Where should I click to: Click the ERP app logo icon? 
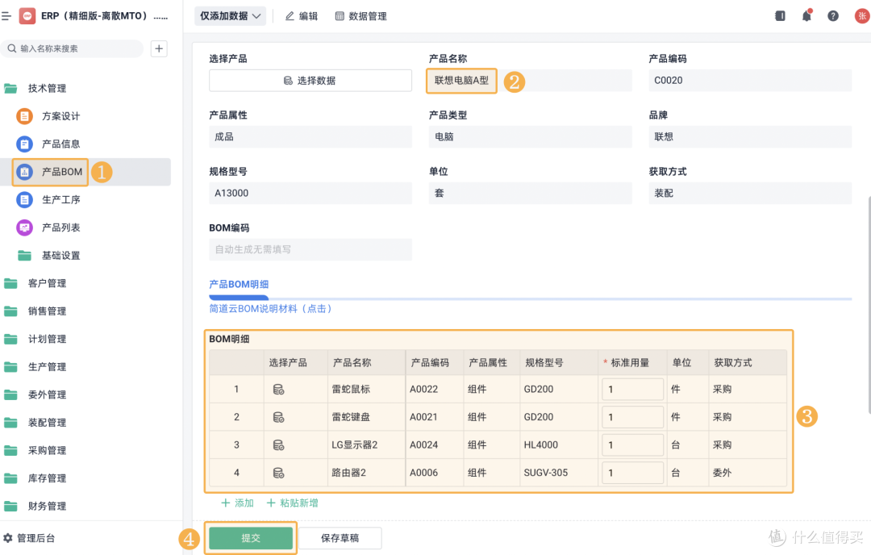click(x=27, y=16)
